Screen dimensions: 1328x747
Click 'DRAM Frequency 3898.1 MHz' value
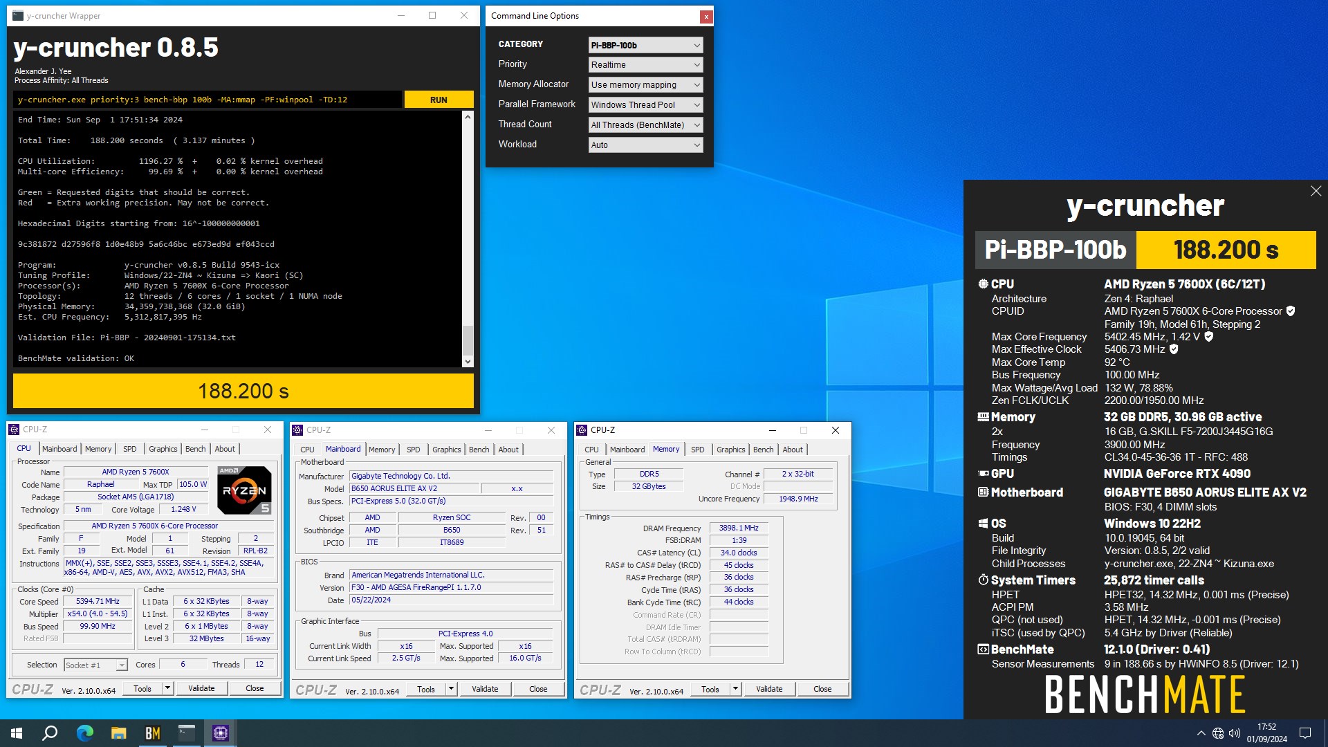click(x=739, y=528)
